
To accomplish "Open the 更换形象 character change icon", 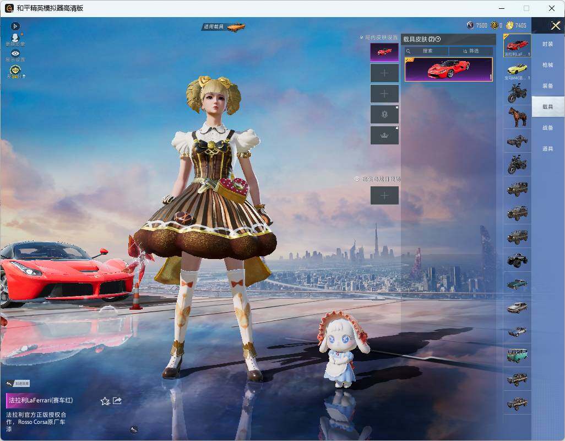I will tap(15, 40).
